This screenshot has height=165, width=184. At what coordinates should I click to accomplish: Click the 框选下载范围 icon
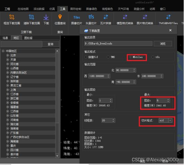click(x=12, y=17)
